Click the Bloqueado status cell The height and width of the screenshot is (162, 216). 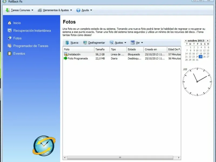(134, 55)
